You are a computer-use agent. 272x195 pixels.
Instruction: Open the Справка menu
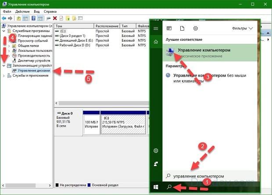coord(50,12)
